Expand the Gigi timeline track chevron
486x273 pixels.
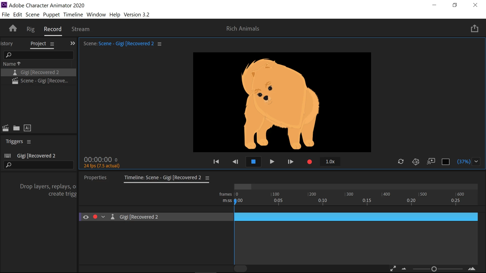click(x=103, y=217)
